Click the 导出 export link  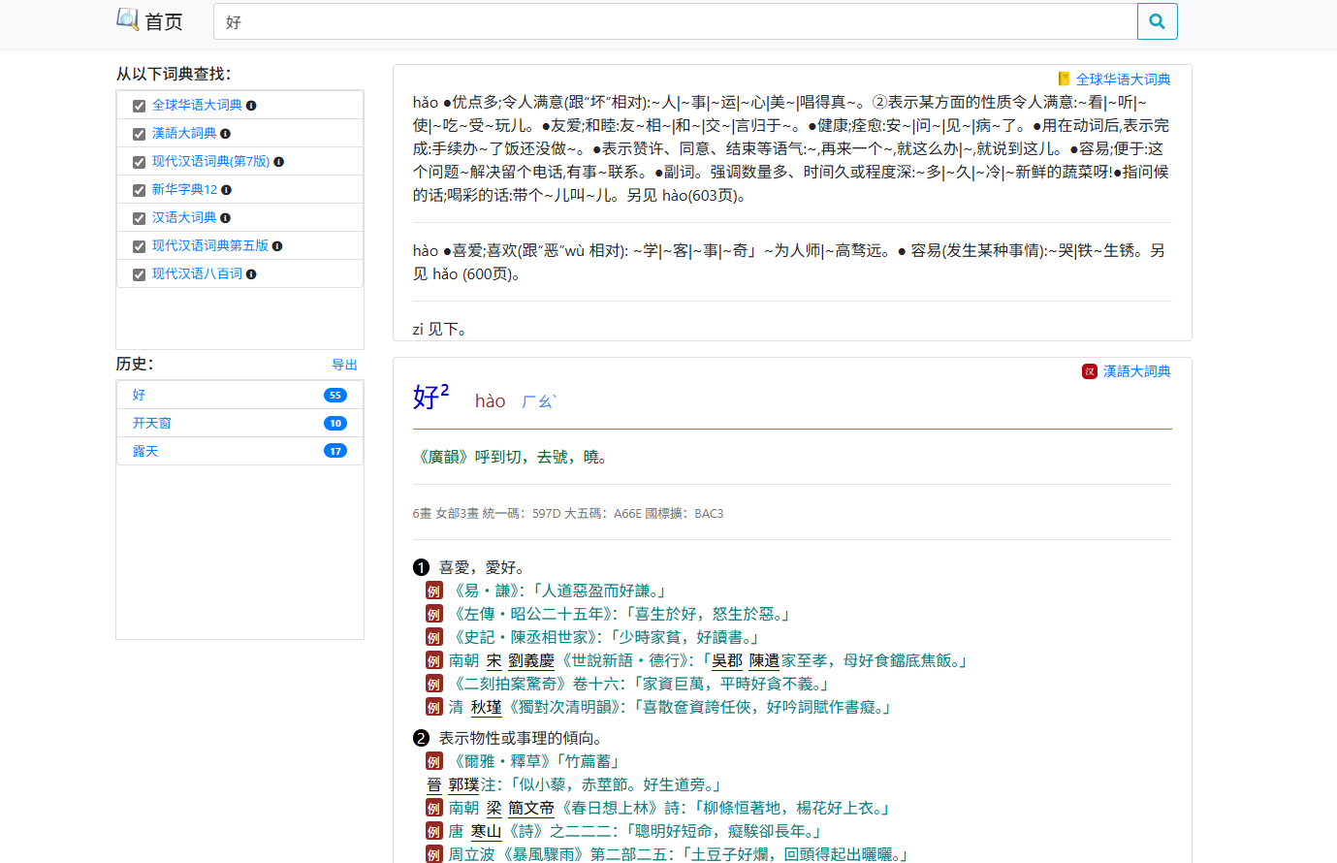(346, 365)
